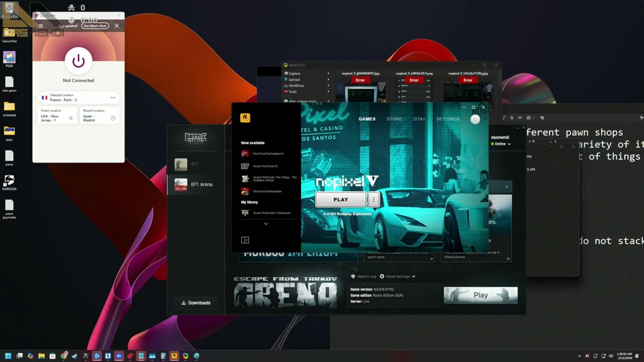Viewport: 644px width, 362px height.
Task: Open the ShareX Upload submenu
Action: coord(307,79)
